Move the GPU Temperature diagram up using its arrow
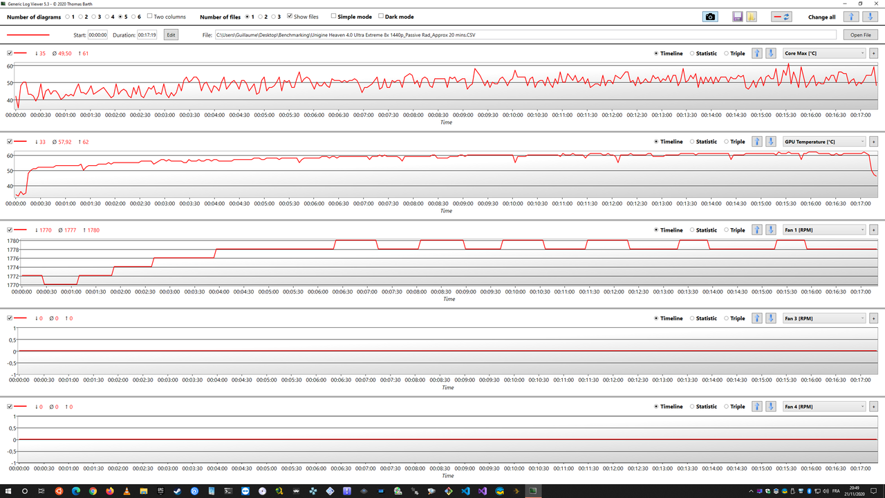The height and width of the screenshot is (498, 885). (x=756, y=141)
